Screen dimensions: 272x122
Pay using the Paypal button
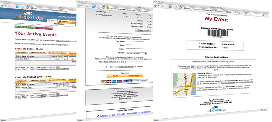click(x=115, y=76)
